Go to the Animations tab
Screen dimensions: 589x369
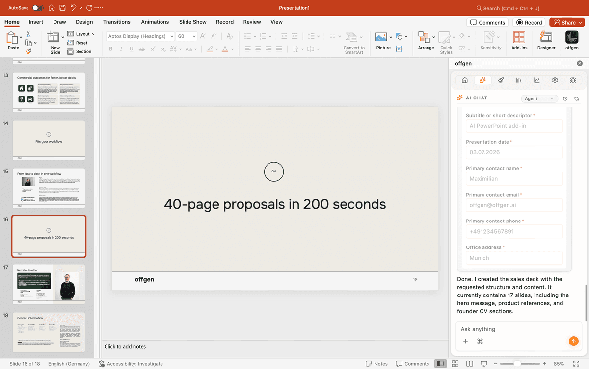click(x=155, y=22)
